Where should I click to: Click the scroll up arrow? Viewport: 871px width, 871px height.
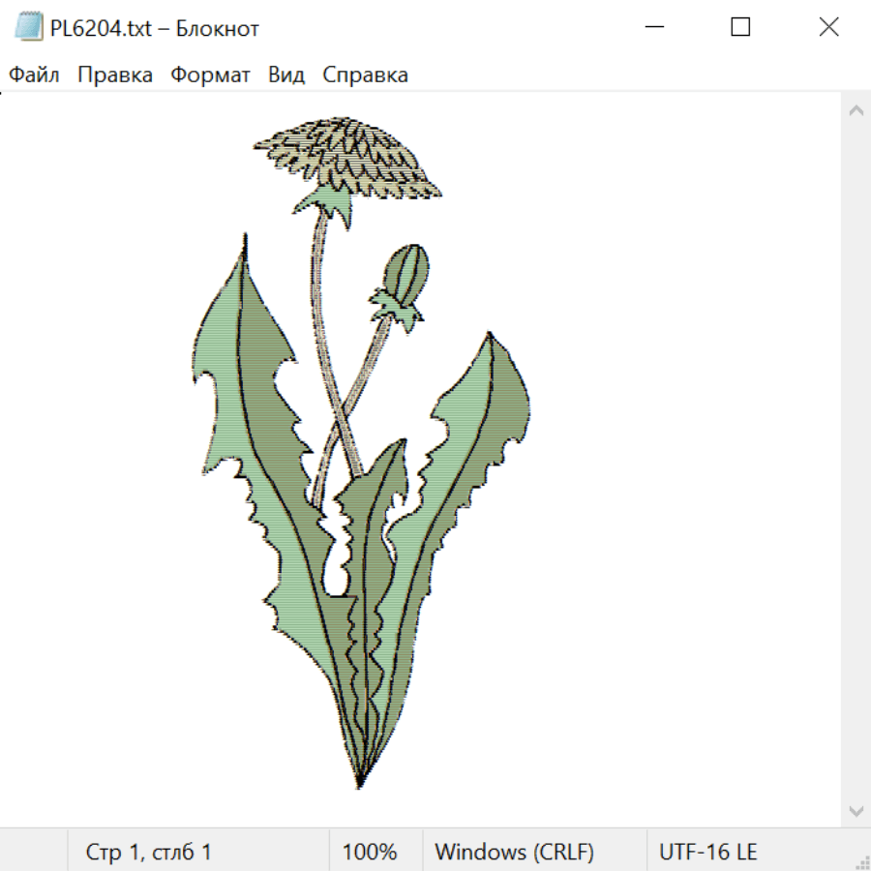click(x=856, y=110)
